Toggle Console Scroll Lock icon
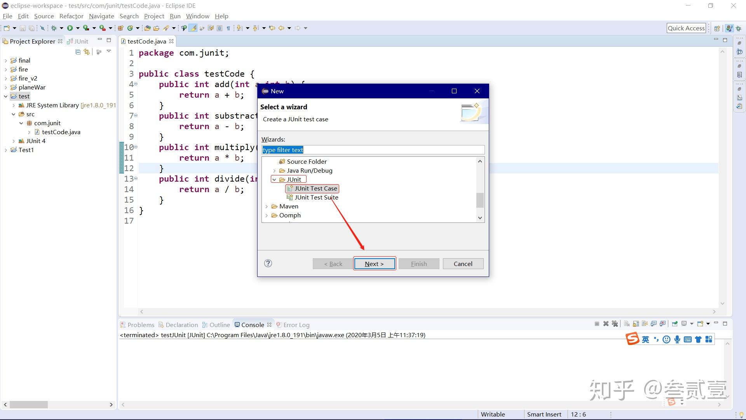 [636, 324]
